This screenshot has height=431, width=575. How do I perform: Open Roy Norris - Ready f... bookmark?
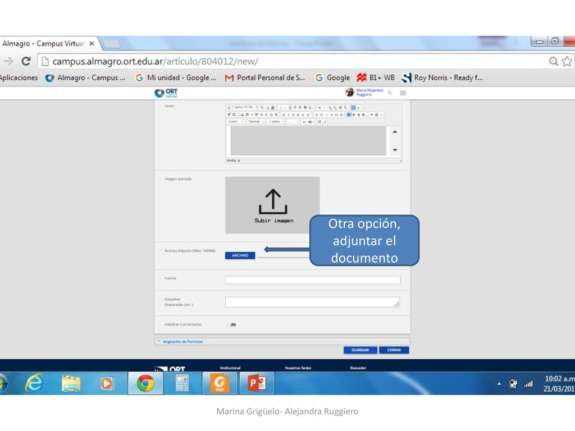tap(442, 77)
